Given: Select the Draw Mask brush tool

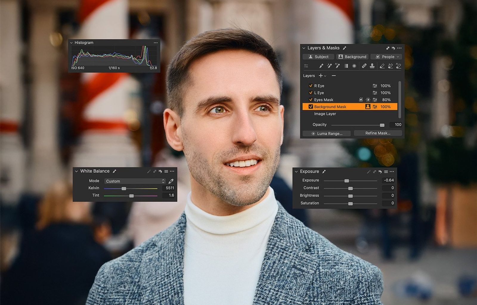Looking at the screenshot, I should [321, 66].
